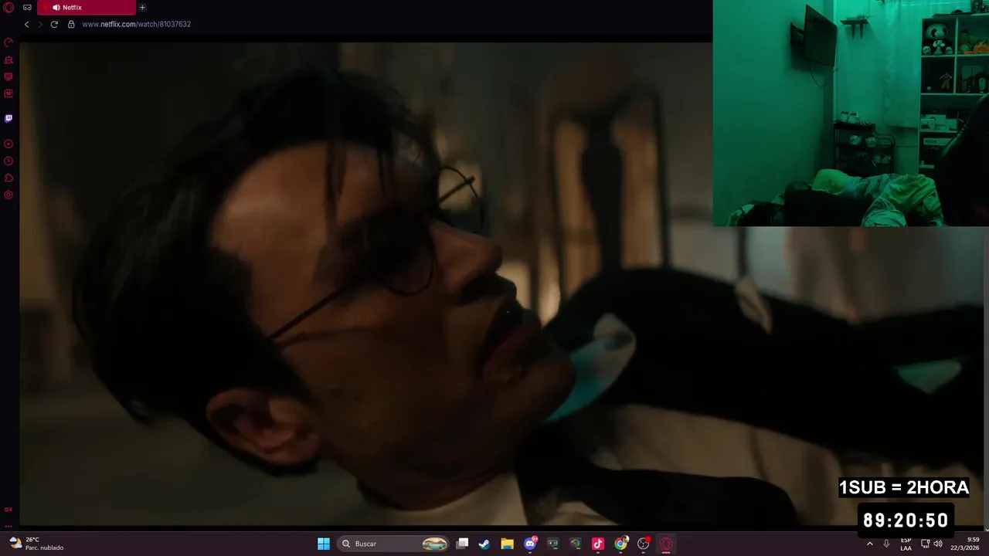Open Settings gear in sidebar
Screen dimensions: 989x556
tap(8, 195)
